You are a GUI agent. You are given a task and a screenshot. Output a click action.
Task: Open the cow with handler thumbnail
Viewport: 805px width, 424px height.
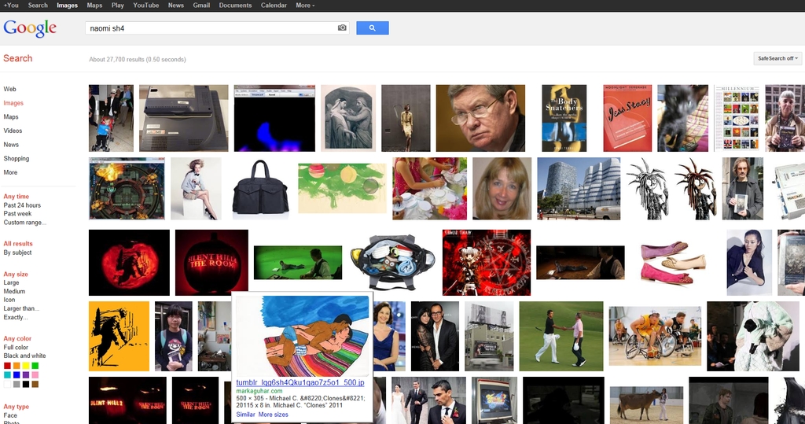[646, 404]
